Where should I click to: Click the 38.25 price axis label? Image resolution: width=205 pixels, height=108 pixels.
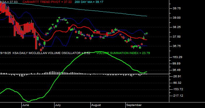tap(177, 27)
